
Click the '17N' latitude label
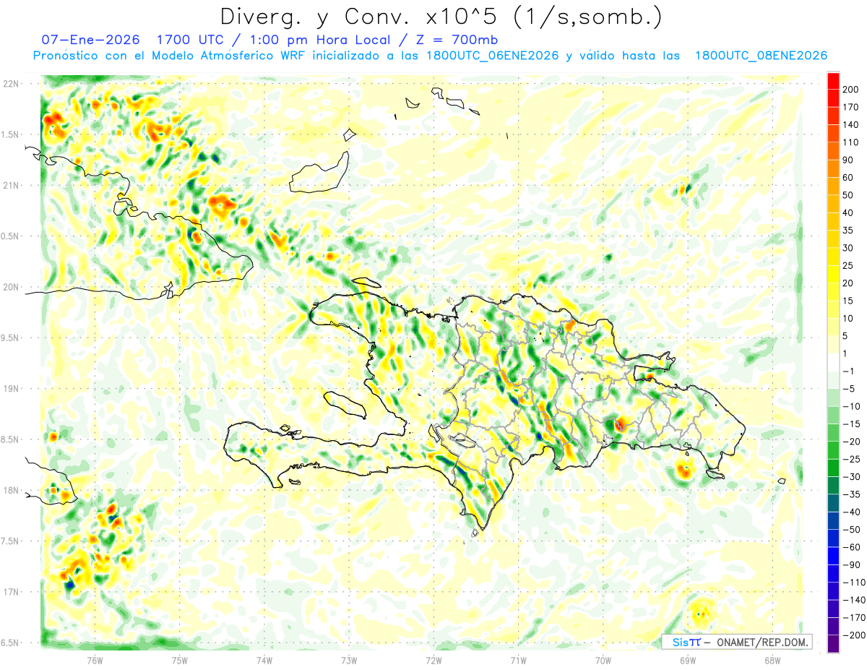[x=10, y=592]
